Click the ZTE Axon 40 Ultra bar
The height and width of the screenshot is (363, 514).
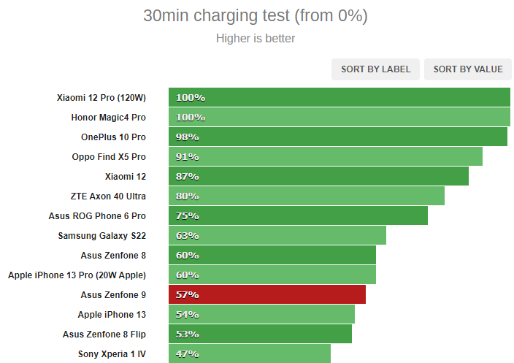[307, 196]
